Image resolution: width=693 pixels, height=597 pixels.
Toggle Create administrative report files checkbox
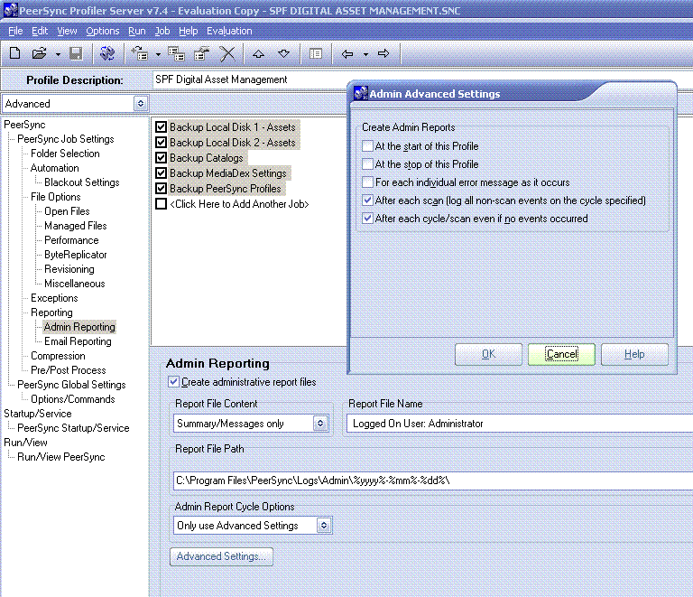click(x=173, y=382)
